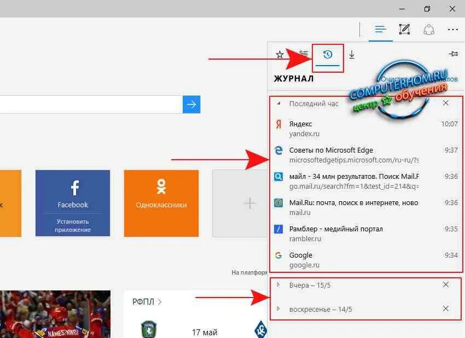Delete the Вчера – 15/5 history group
Image resolution: width=465 pixels, height=338 pixels.
[x=445, y=284]
